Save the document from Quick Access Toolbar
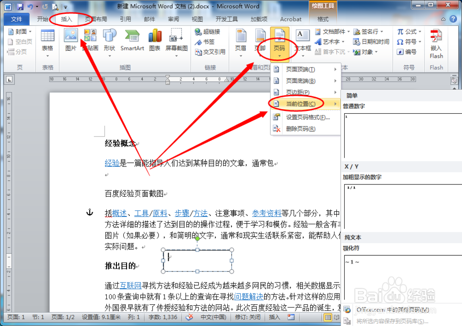462x326 pixels. click(20, 6)
